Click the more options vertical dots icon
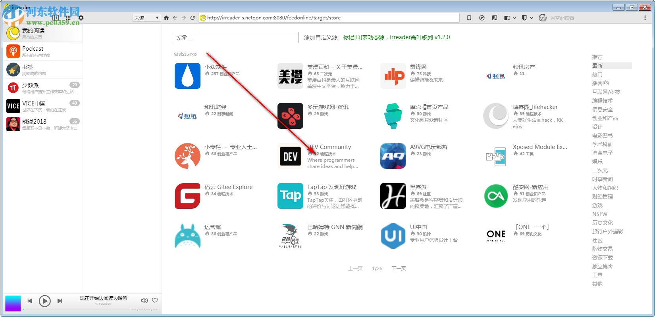655x317 pixels. (645, 18)
